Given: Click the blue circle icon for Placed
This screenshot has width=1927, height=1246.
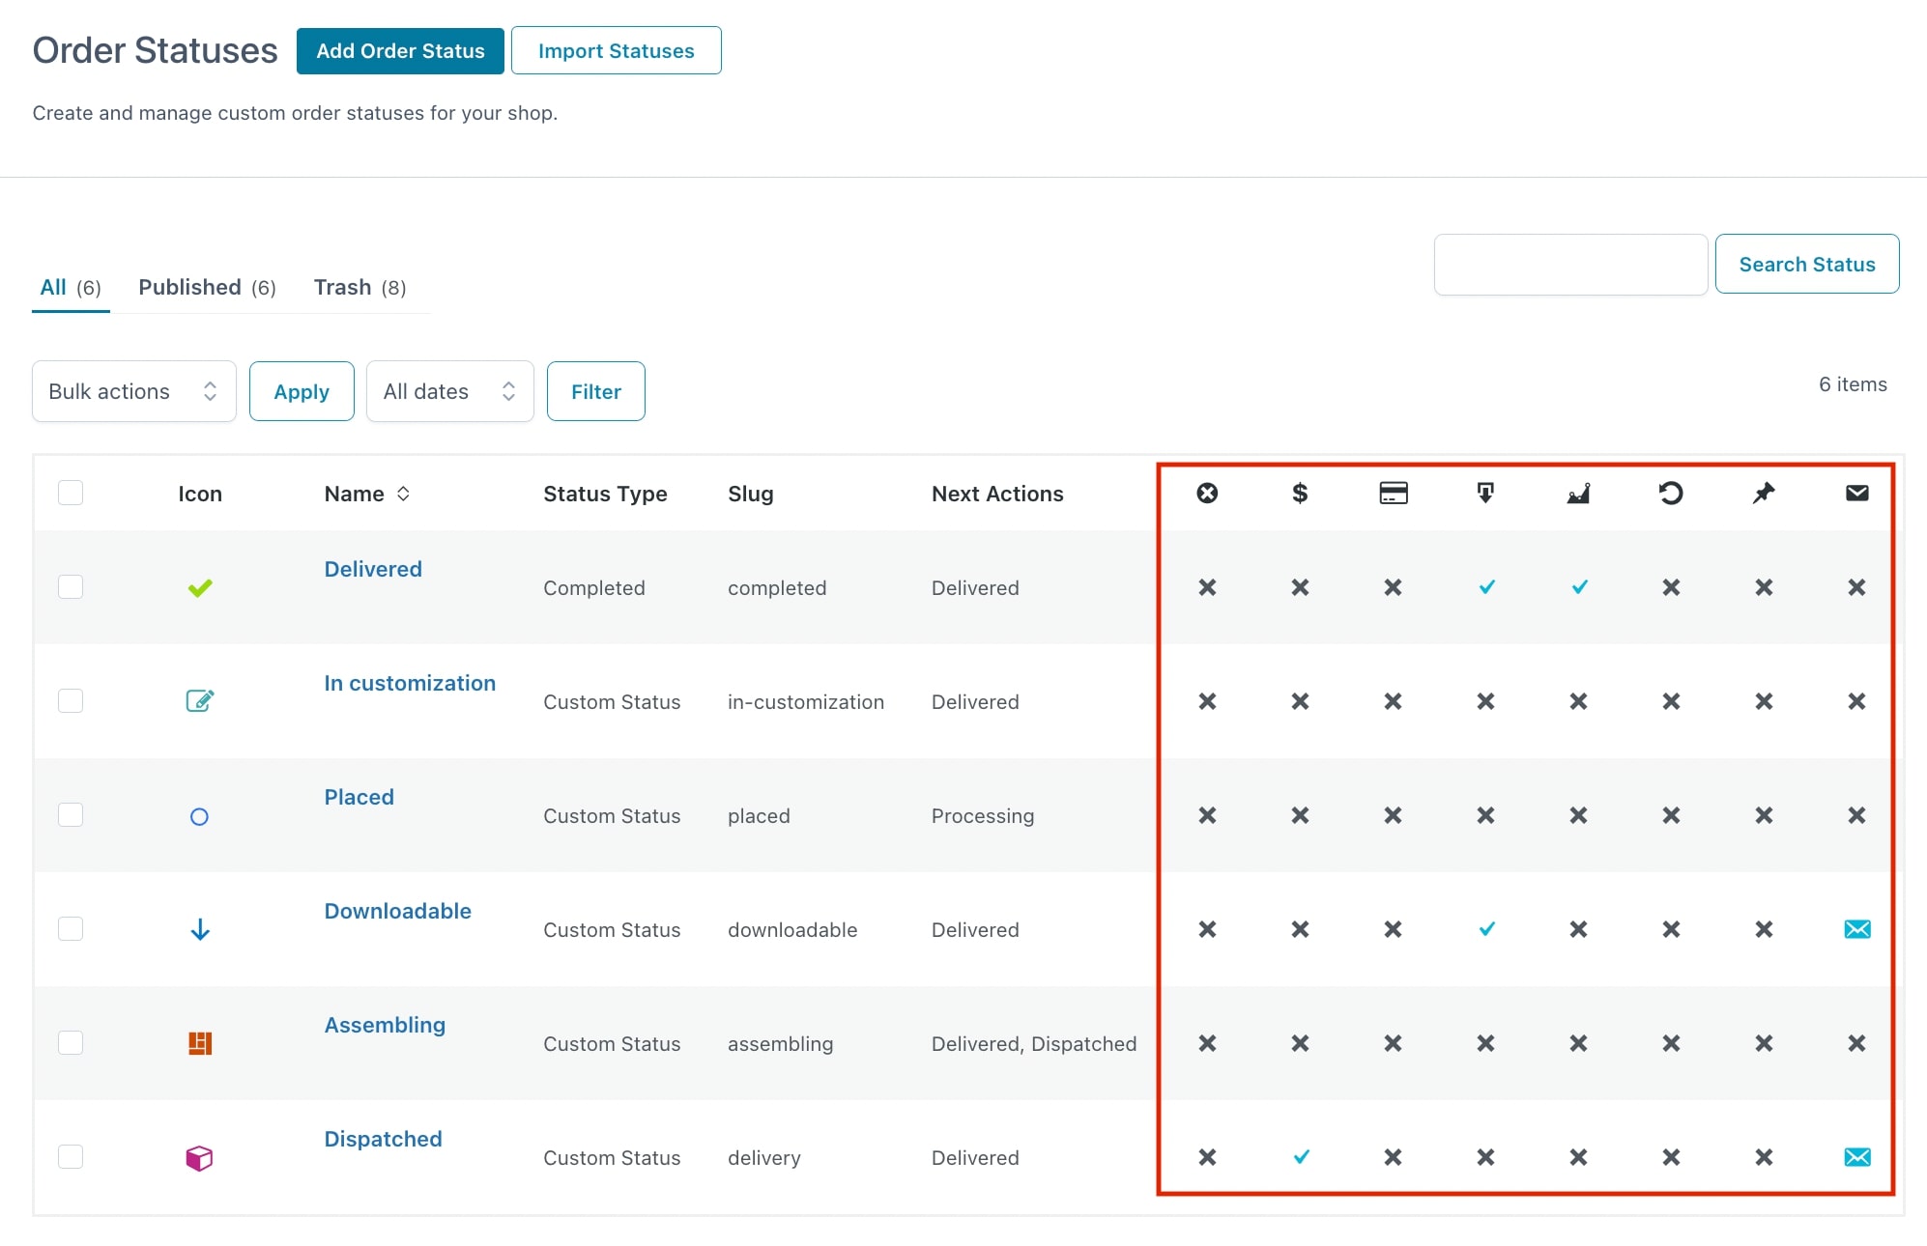Looking at the screenshot, I should (x=199, y=817).
